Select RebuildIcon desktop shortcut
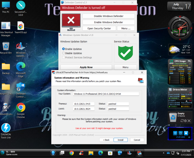This screenshot has width=194, height=158. click(6, 109)
